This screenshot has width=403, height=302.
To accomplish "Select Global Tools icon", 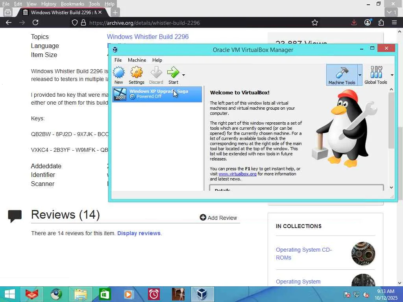I will pos(376,75).
